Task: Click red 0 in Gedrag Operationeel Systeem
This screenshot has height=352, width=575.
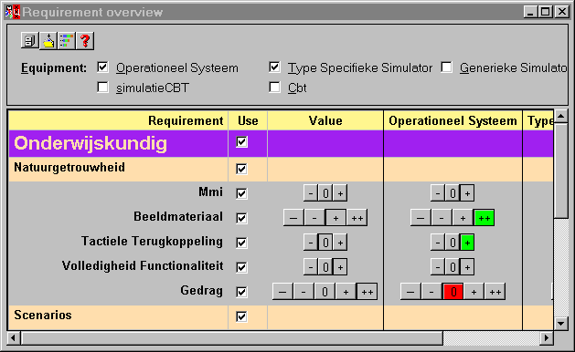Action: 453,292
